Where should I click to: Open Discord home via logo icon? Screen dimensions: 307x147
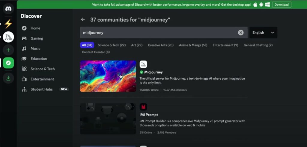point(8,9)
